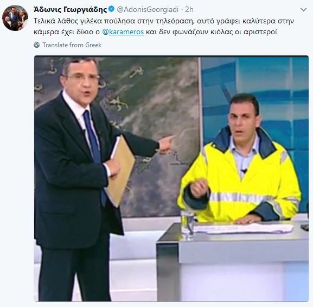This screenshot has height=307, width=313.
Task: Open the tweet's 2h timestamp
Action: point(189,9)
